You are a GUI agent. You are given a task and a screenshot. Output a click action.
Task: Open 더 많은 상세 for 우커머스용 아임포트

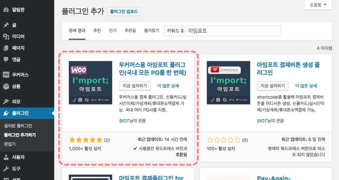coord(168,86)
